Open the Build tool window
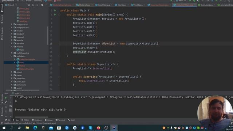The image size is (233, 131). pos(71,120)
